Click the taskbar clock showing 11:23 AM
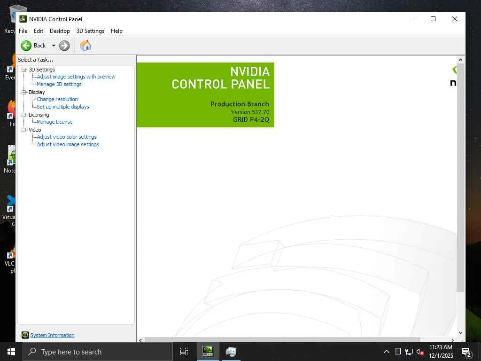 click(x=441, y=352)
